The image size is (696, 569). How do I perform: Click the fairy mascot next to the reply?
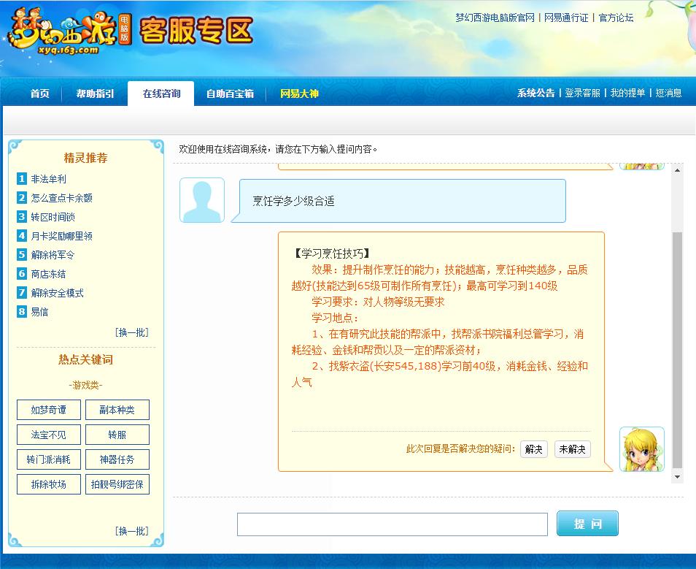(643, 448)
